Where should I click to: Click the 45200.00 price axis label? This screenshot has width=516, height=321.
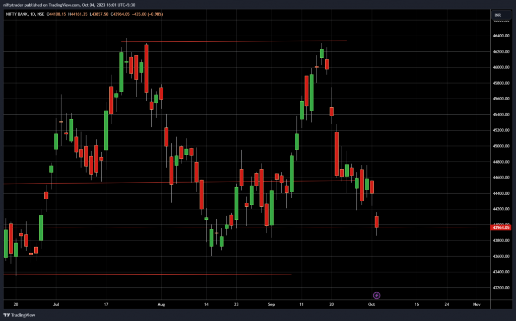pyautogui.click(x=501, y=130)
